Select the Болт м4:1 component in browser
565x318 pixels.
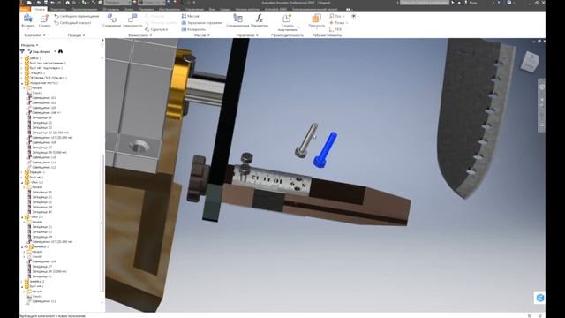[34, 286]
